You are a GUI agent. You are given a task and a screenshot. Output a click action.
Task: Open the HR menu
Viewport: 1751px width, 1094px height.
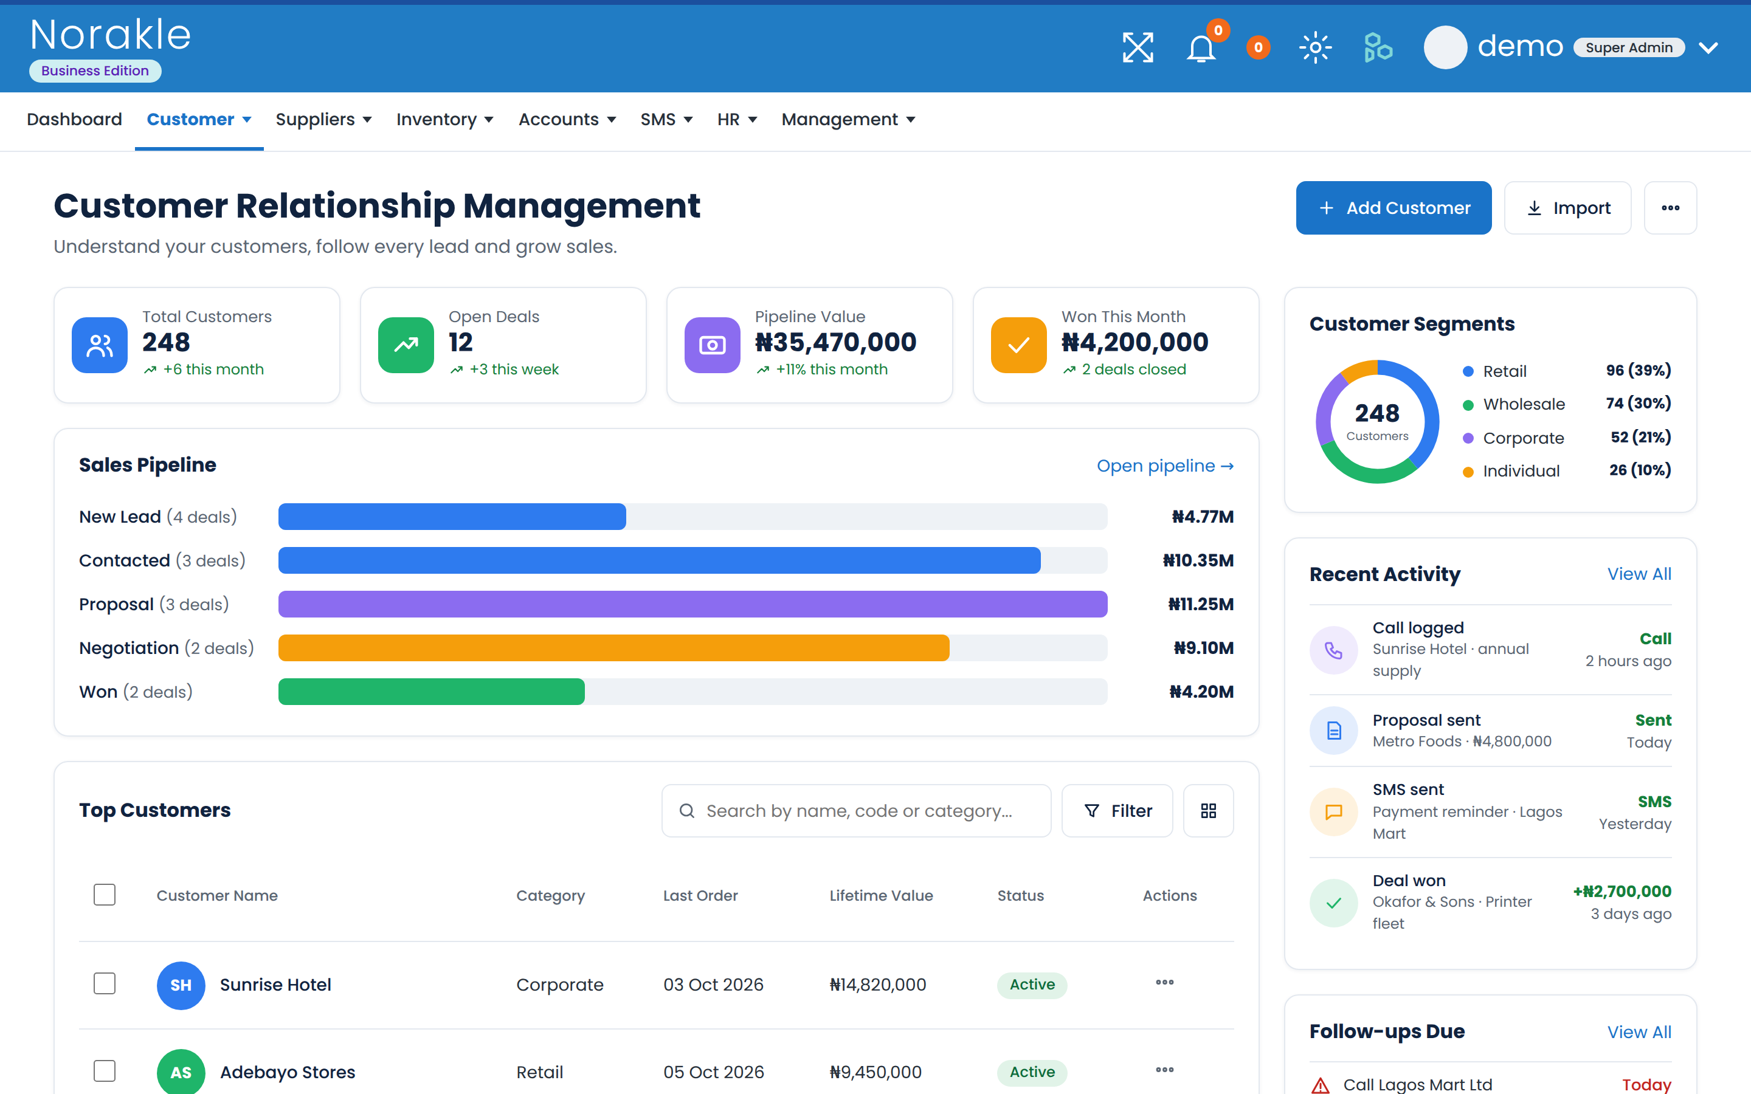[x=737, y=119]
